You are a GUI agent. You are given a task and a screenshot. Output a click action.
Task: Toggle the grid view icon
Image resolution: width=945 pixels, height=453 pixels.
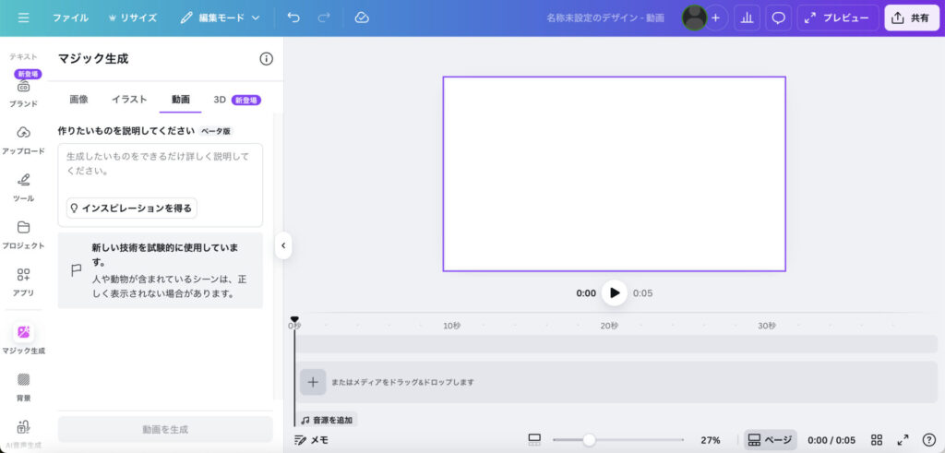pos(877,440)
